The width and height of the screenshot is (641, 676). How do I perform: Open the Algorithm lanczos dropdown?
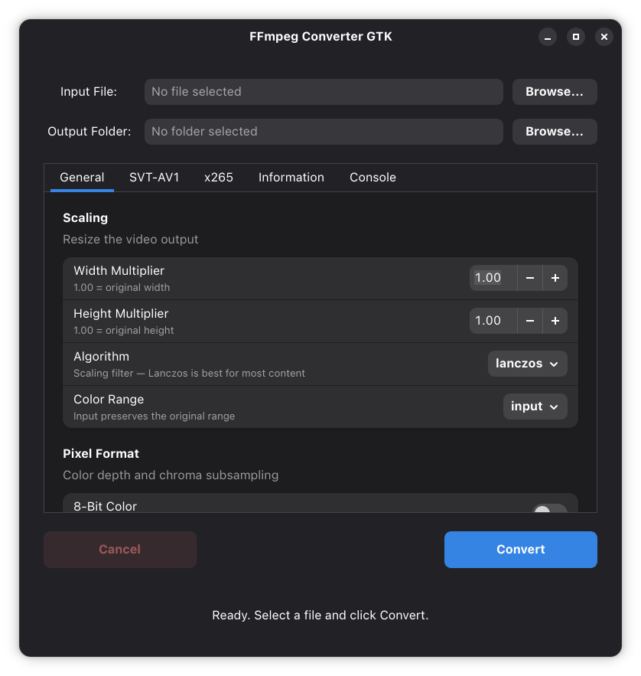[527, 364]
